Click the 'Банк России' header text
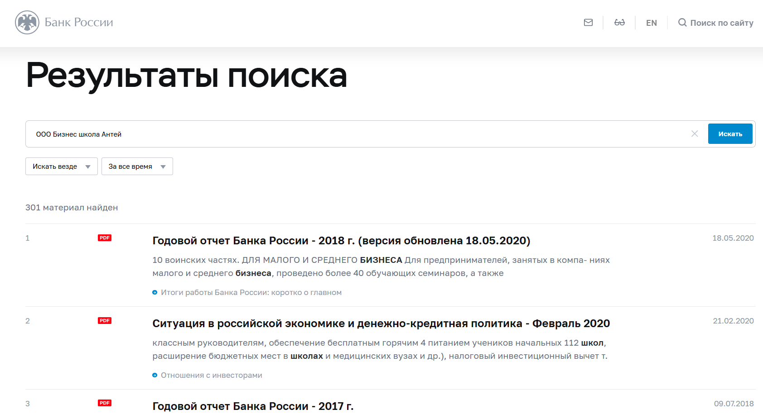 pos(79,23)
